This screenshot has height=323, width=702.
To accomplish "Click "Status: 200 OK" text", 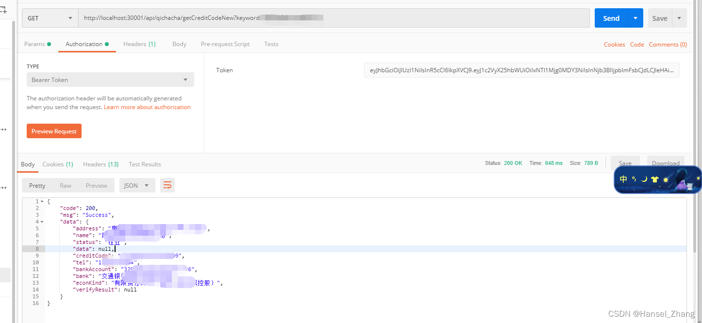I will coord(503,163).
